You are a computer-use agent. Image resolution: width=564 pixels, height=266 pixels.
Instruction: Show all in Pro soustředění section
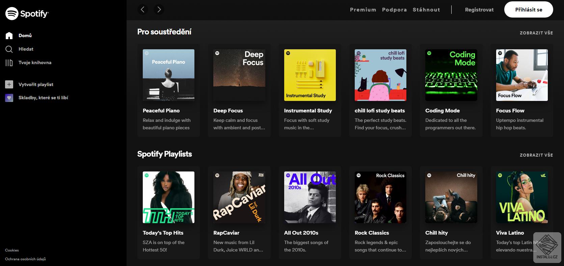536,33
